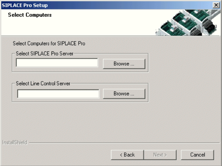Focus the Line Control Server text field
The width and height of the screenshot is (222, 166).
pos(58,94)
